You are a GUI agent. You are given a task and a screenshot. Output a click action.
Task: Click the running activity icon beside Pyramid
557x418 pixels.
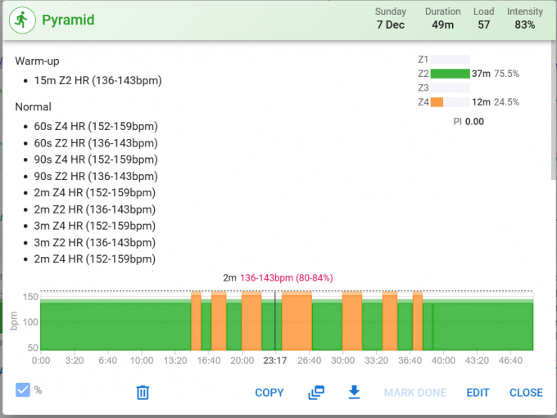[22, 20]
